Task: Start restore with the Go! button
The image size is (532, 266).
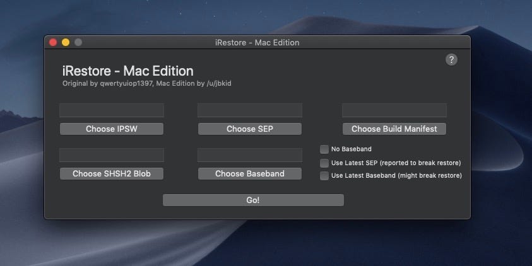Action: (x=253, y=200)
